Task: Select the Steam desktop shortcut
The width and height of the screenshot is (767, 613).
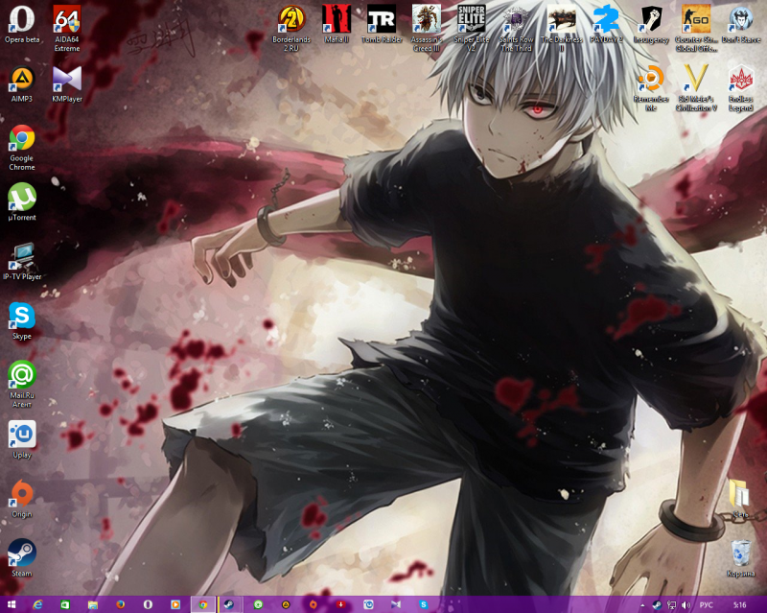Action: 22,558
